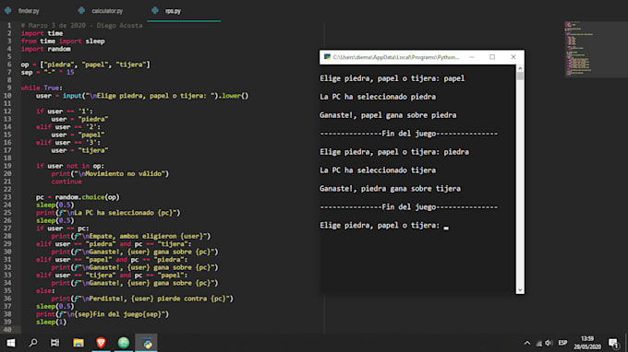Click the console window's Python title icon
628x352 pixels.
[327, 57]
